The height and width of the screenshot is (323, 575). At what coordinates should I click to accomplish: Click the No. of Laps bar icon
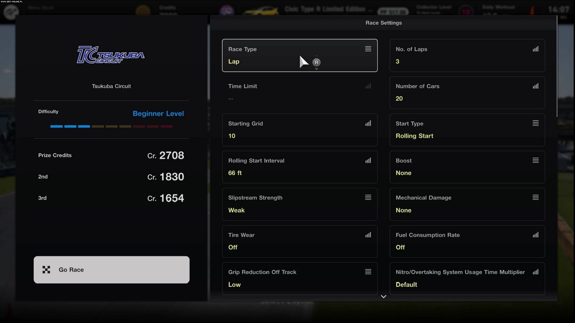pos(535,49)
